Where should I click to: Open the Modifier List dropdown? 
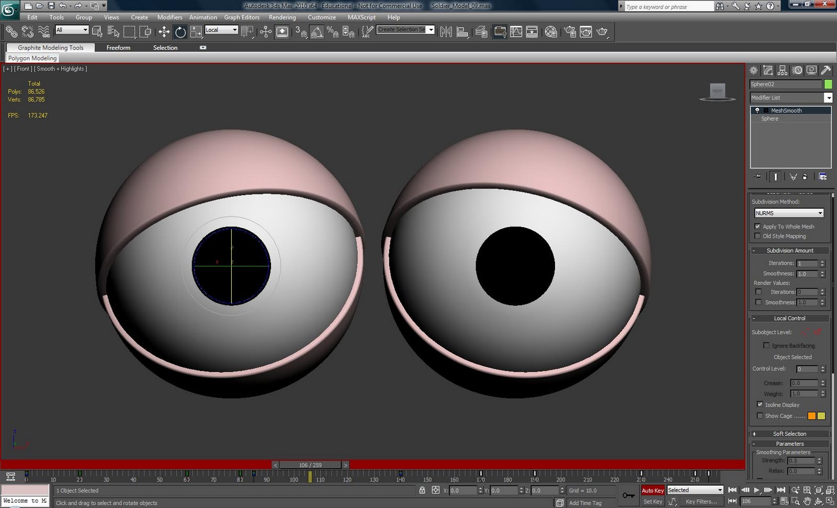click(828, 98)
